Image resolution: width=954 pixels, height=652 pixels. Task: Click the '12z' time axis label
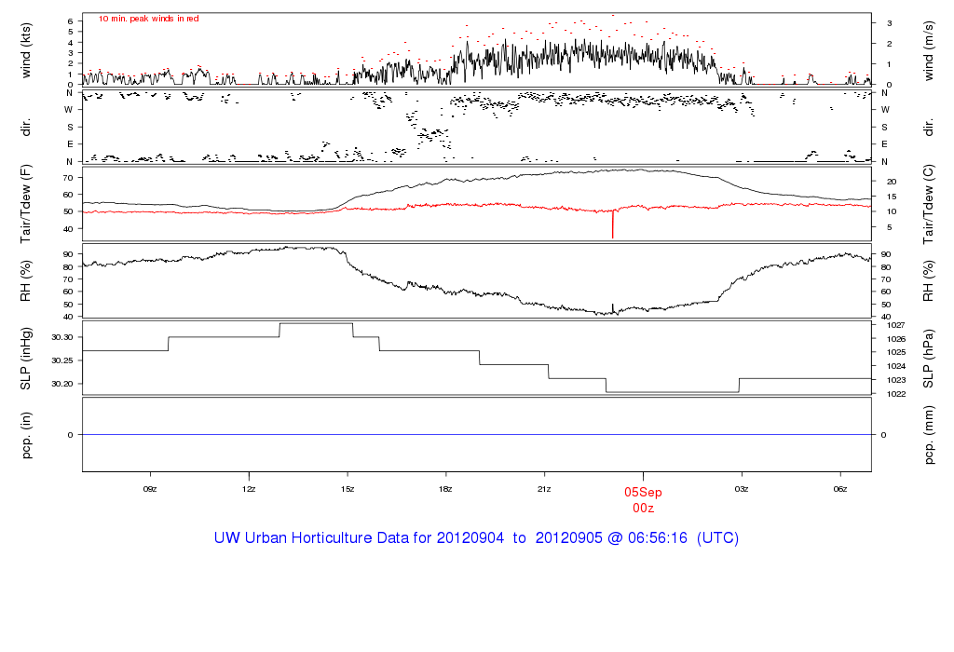[x=248, y=489]
